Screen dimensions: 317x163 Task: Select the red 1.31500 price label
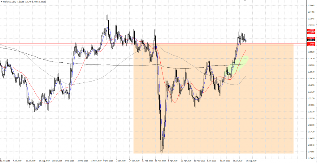pyautogui.click(x=311, y=32)
